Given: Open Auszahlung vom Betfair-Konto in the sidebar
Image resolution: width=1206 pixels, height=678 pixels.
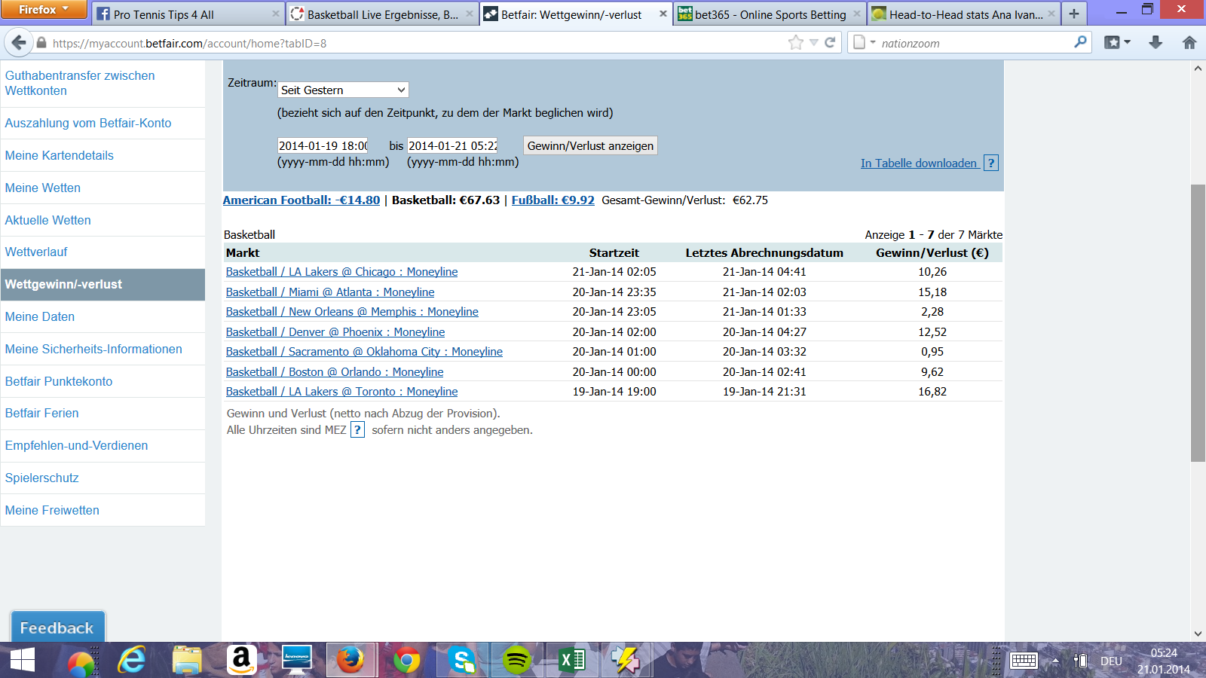Looking at the screenshot, I should coord(103,123).
